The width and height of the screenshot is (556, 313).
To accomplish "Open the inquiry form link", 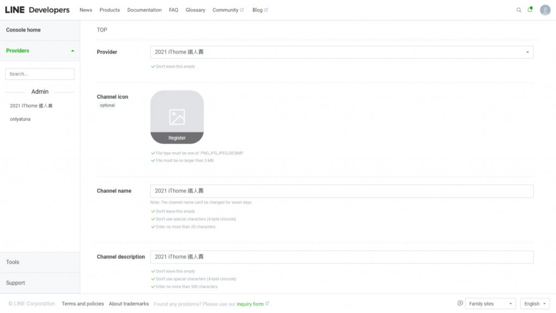I will click(x=250, y=304).
